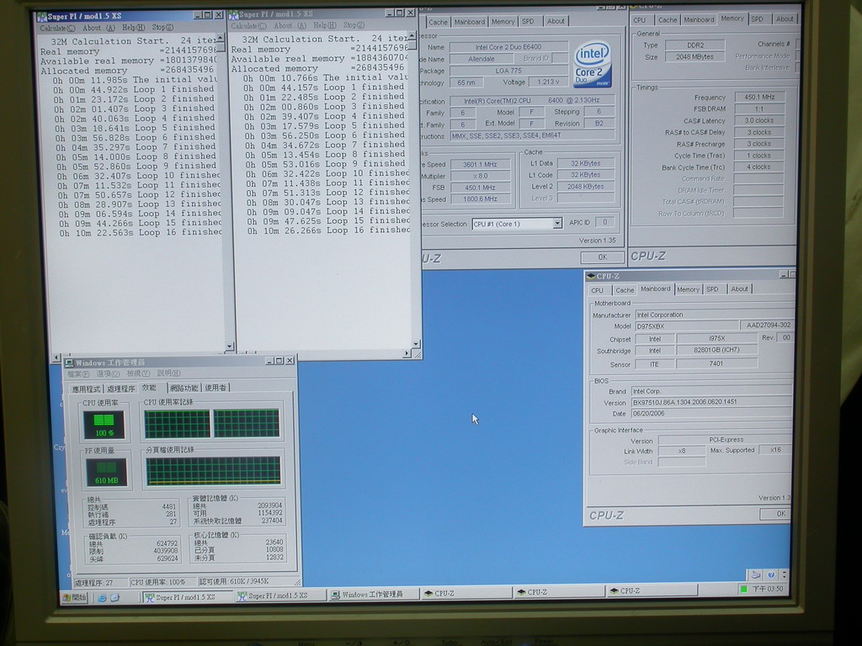Viewport: 862px width, 646px height.
Task: Click the PF 使用量 gauge showing 610 MB
Action: (x=107, y=472)
